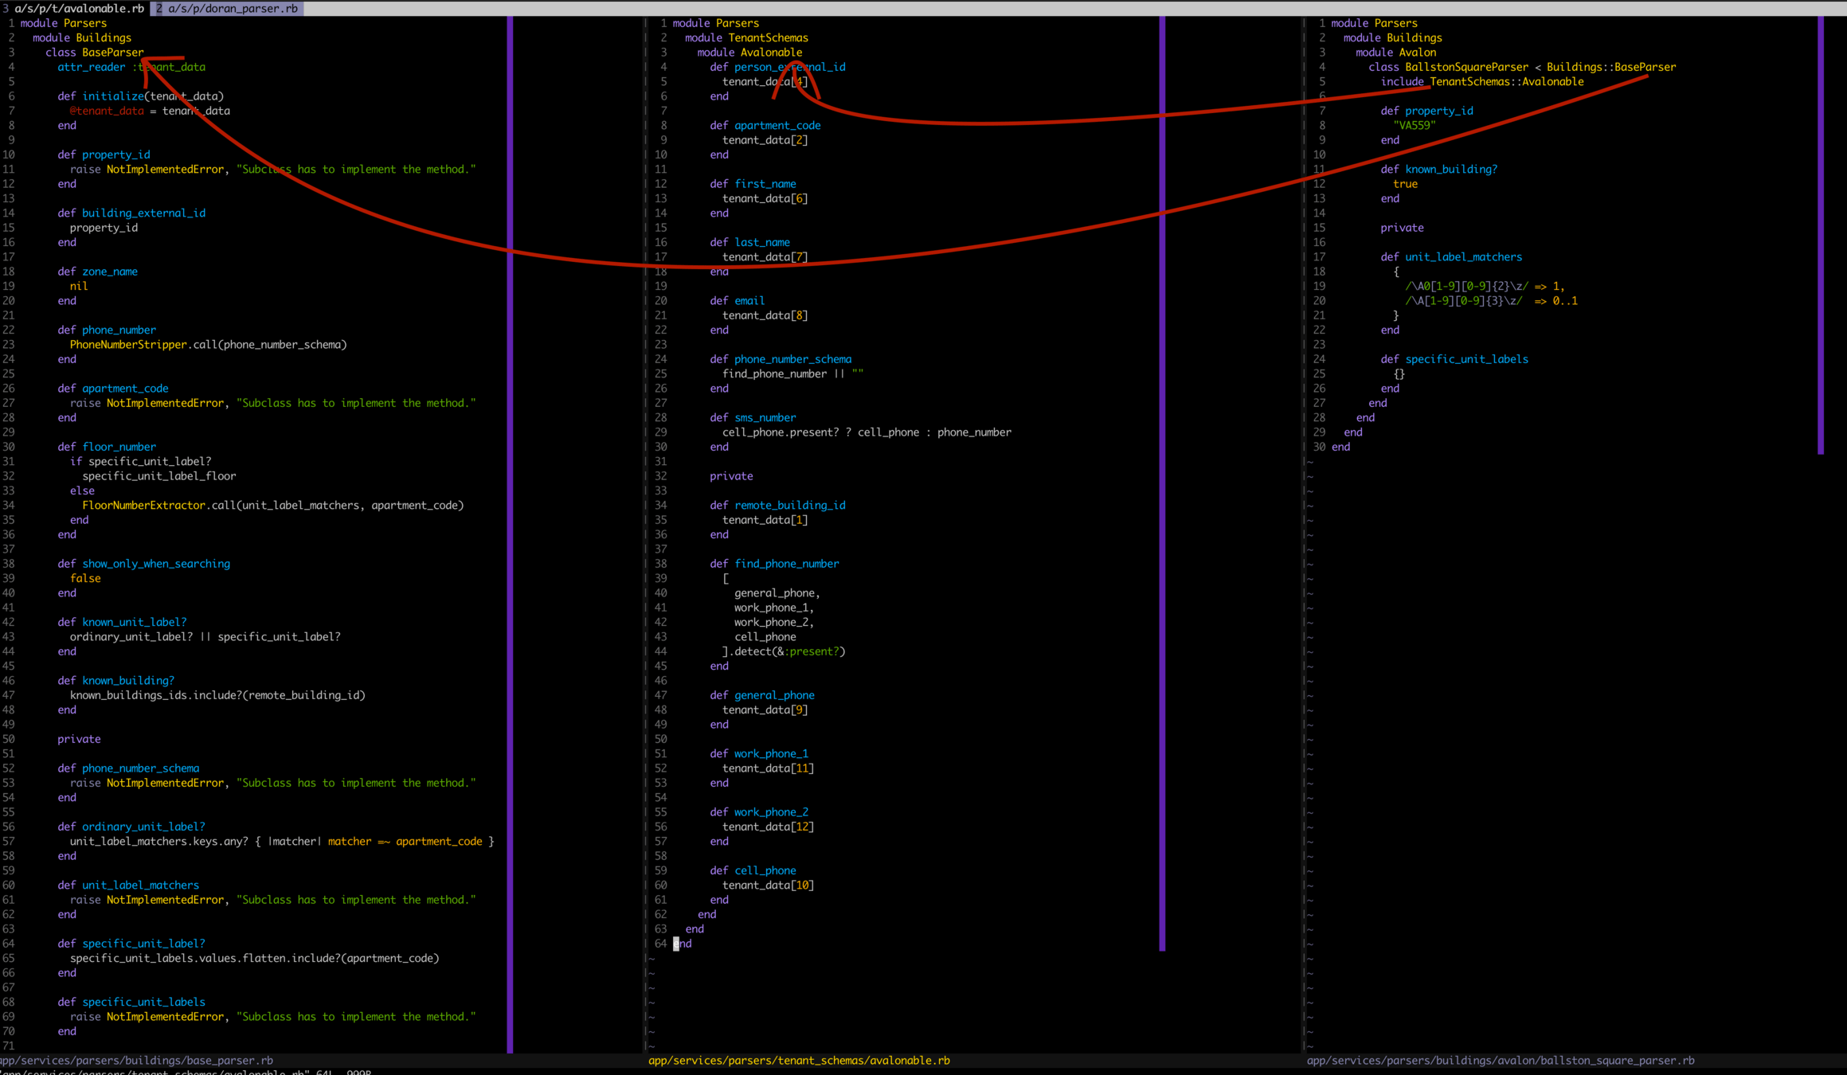Click 'def known_building?' in right pane

[1450, 170]
